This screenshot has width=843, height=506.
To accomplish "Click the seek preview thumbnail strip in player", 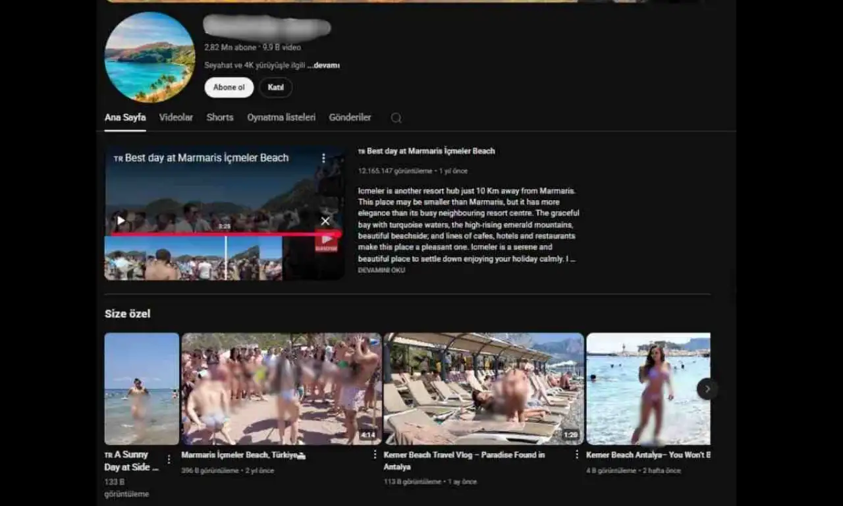I will [x=193, y=258].
